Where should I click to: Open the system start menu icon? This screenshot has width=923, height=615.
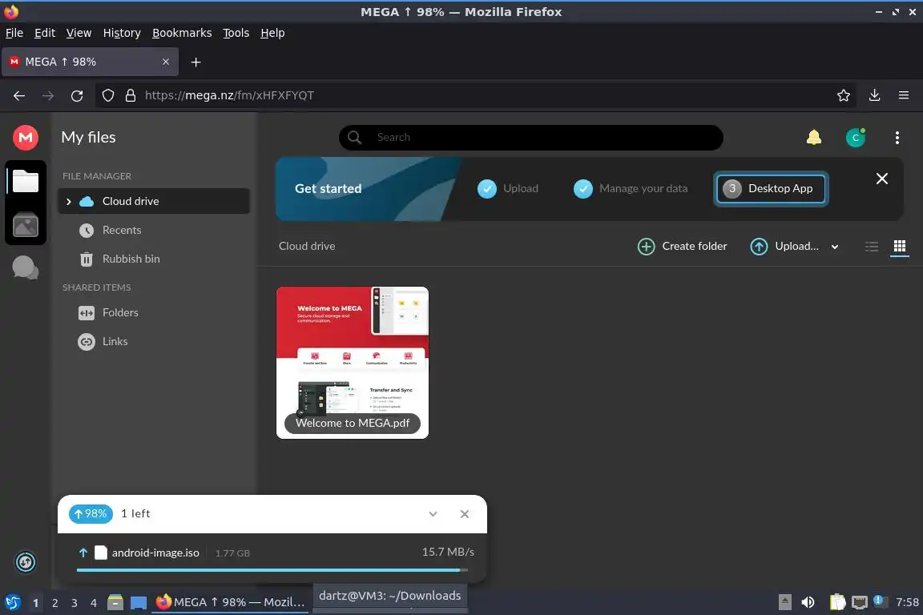tap(12, 603)
